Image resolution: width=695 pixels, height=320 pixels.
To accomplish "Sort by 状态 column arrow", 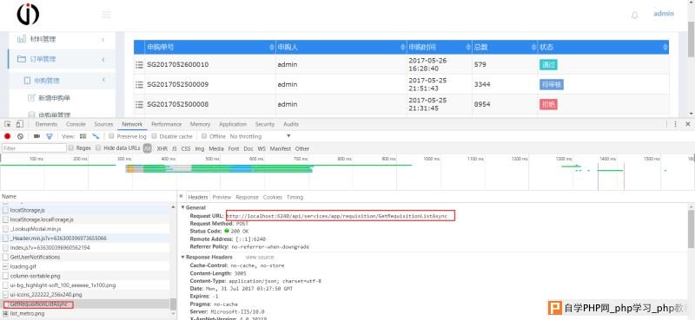I will 665,48.
